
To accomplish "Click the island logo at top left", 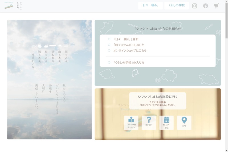I will click(9, 6).
